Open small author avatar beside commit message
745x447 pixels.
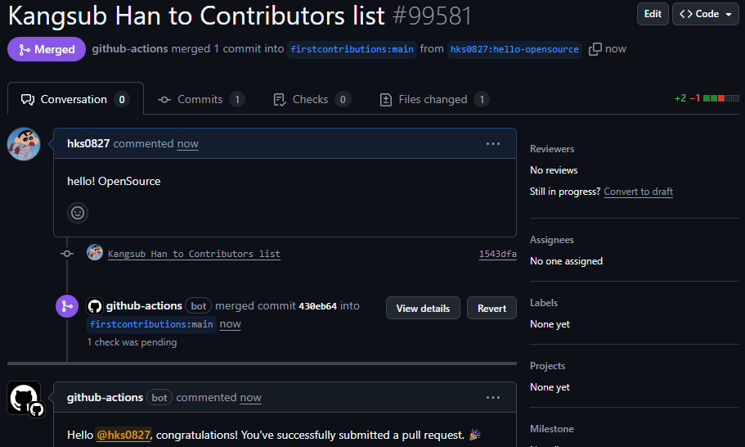click(x=95, y=252)
